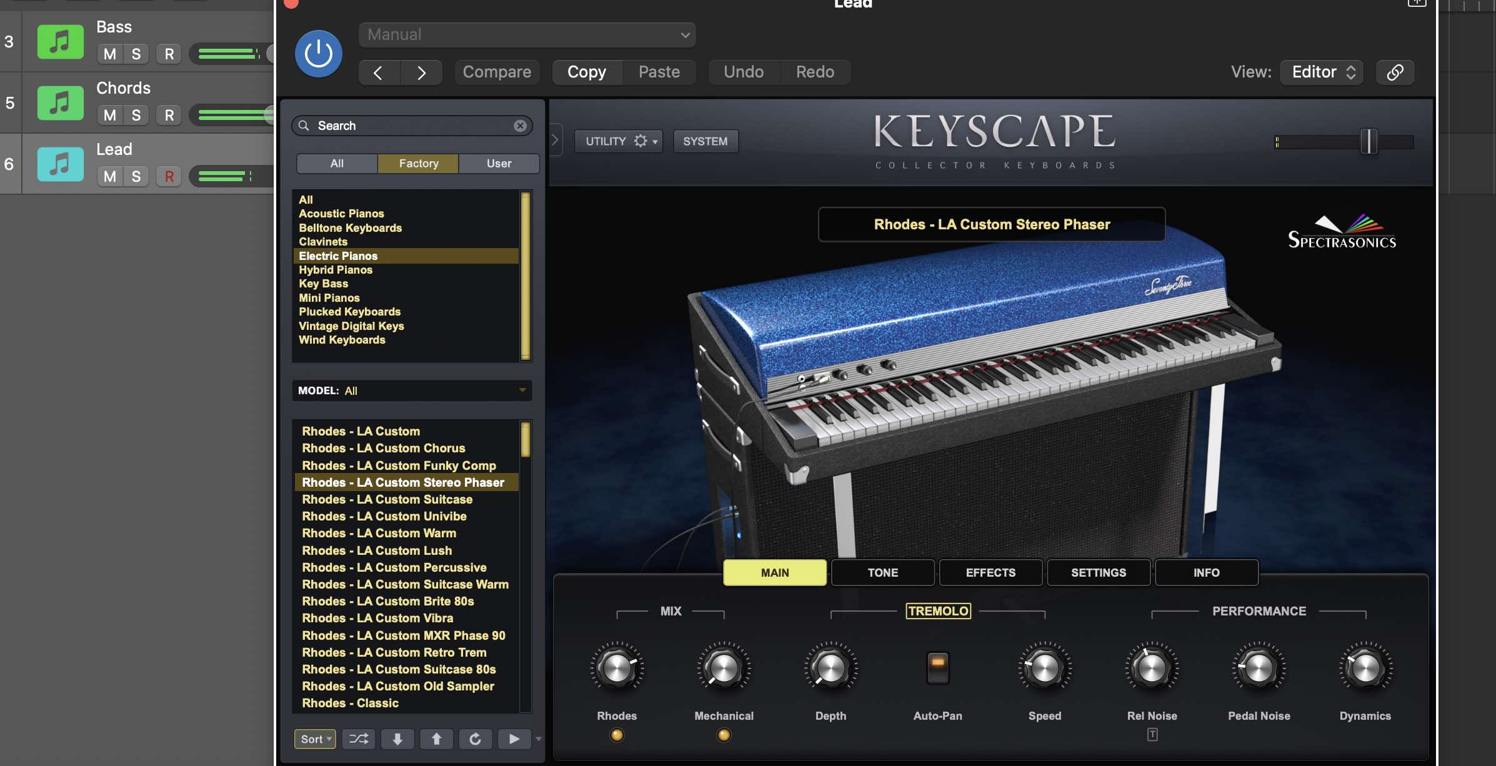The height and width of the screenshot is (766, 1496).
Task: Clear the search field with X icon
Action: (x=520, y=126)
